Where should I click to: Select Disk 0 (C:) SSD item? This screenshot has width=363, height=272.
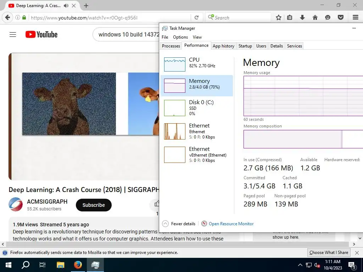197,108
